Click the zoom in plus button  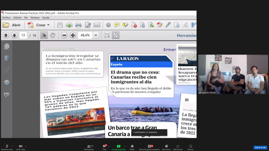pos(73,35)
